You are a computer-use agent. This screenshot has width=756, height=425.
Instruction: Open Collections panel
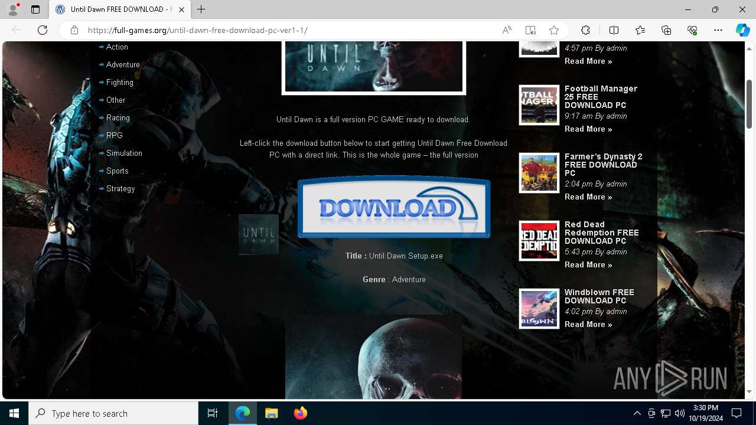(x=666, y=30)
